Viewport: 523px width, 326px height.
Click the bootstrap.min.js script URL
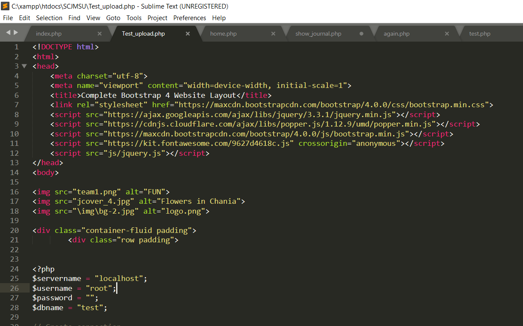coord(256,134)
